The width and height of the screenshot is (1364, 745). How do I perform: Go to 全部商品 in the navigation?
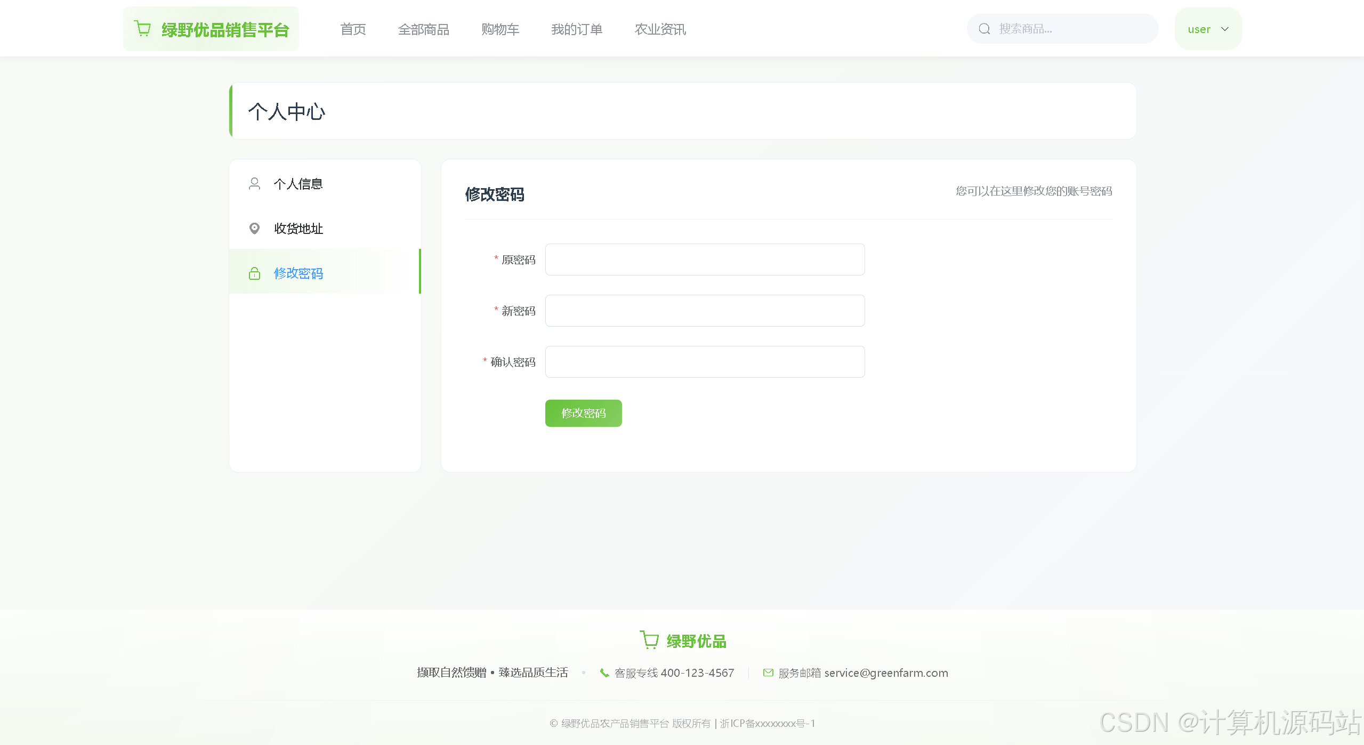pyautogui.click(x=423, y=29)
